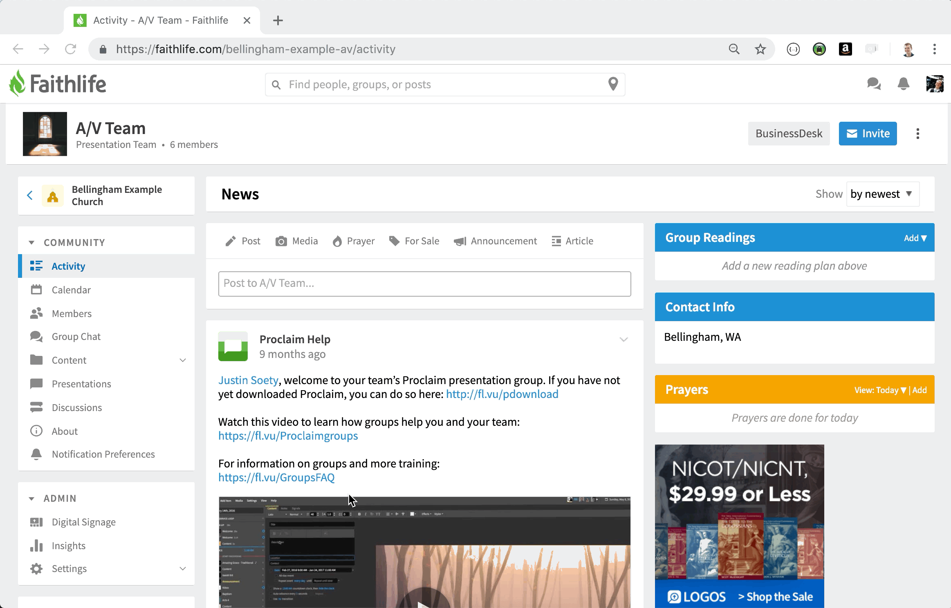Screen dimensions: 951x608
Task: Open the user profile avatar in Faithlife header
Action: (x=935, y=84)
